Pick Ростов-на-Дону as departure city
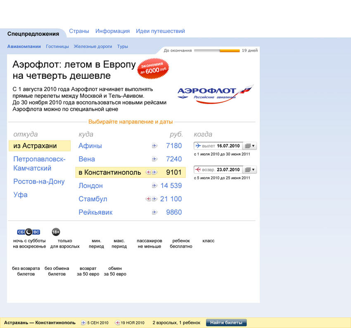This screenshot has width=351, height=328. [39, 182]
